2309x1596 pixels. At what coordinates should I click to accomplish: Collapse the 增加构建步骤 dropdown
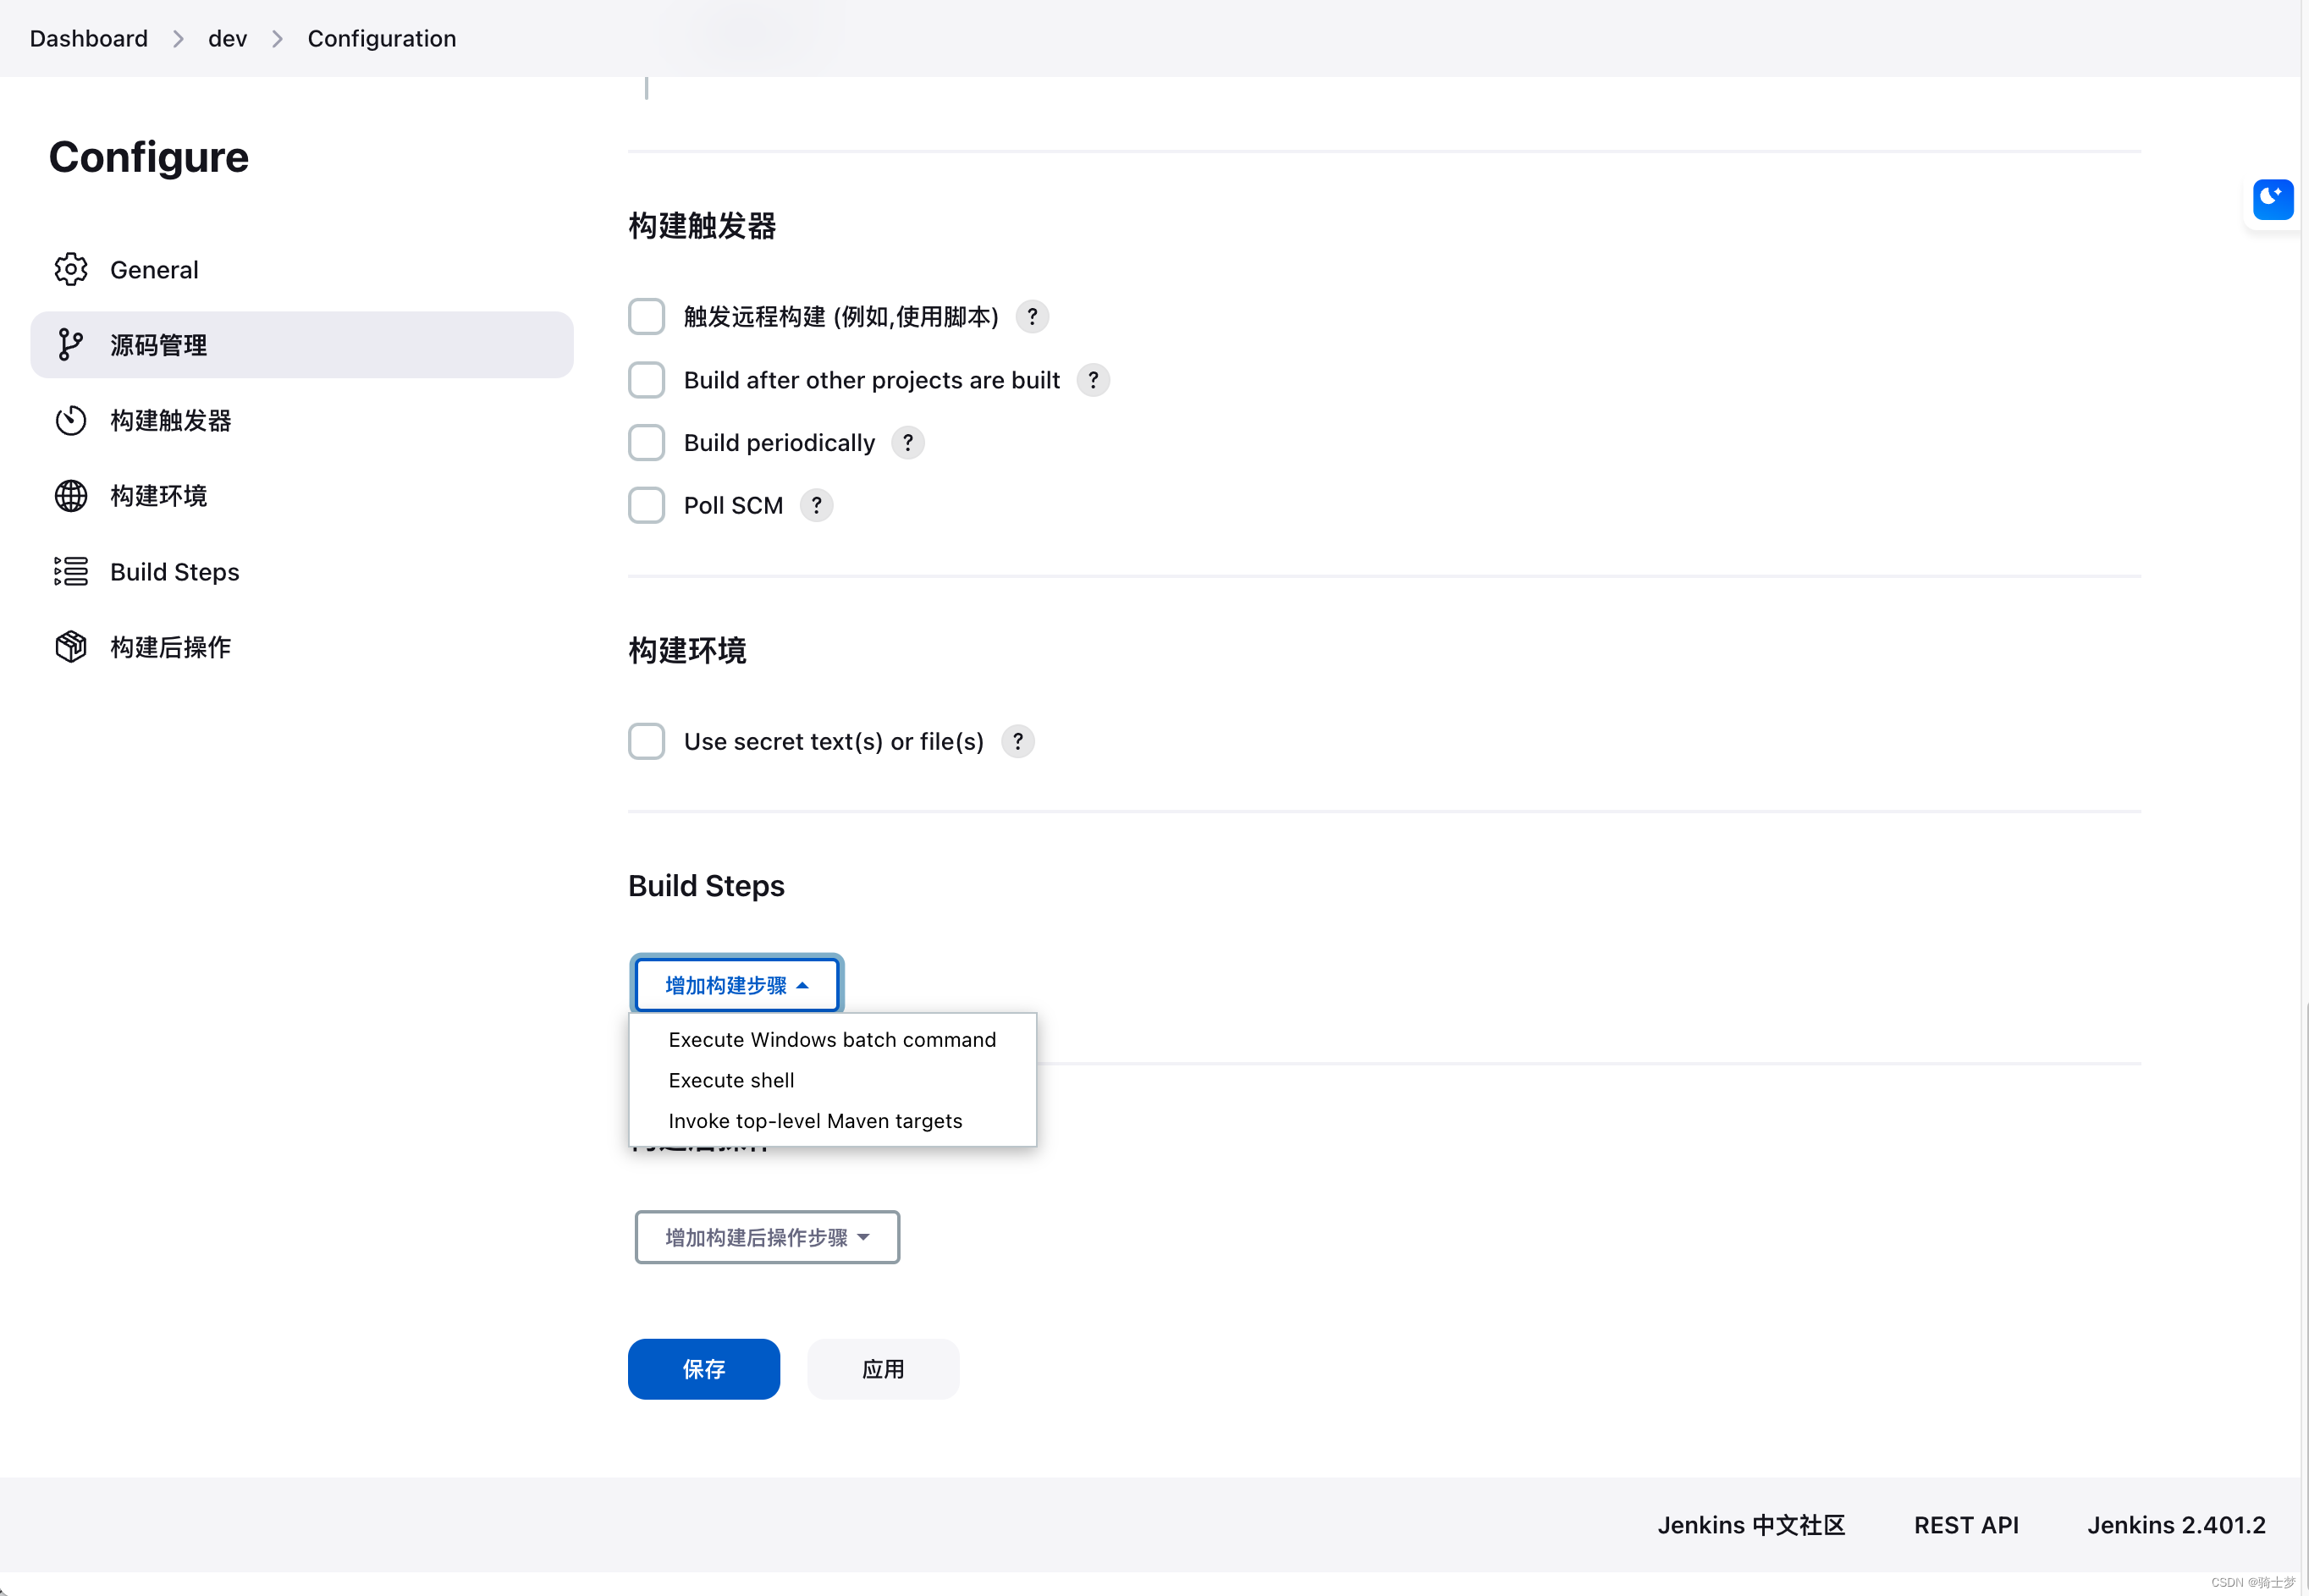pyautogui.click(x=737, y=985)
